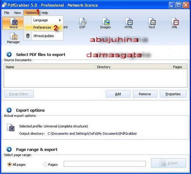Click the Name column header
Image resolution: width=191 pixels, height=174 pixels.
(x=49, y=67)
